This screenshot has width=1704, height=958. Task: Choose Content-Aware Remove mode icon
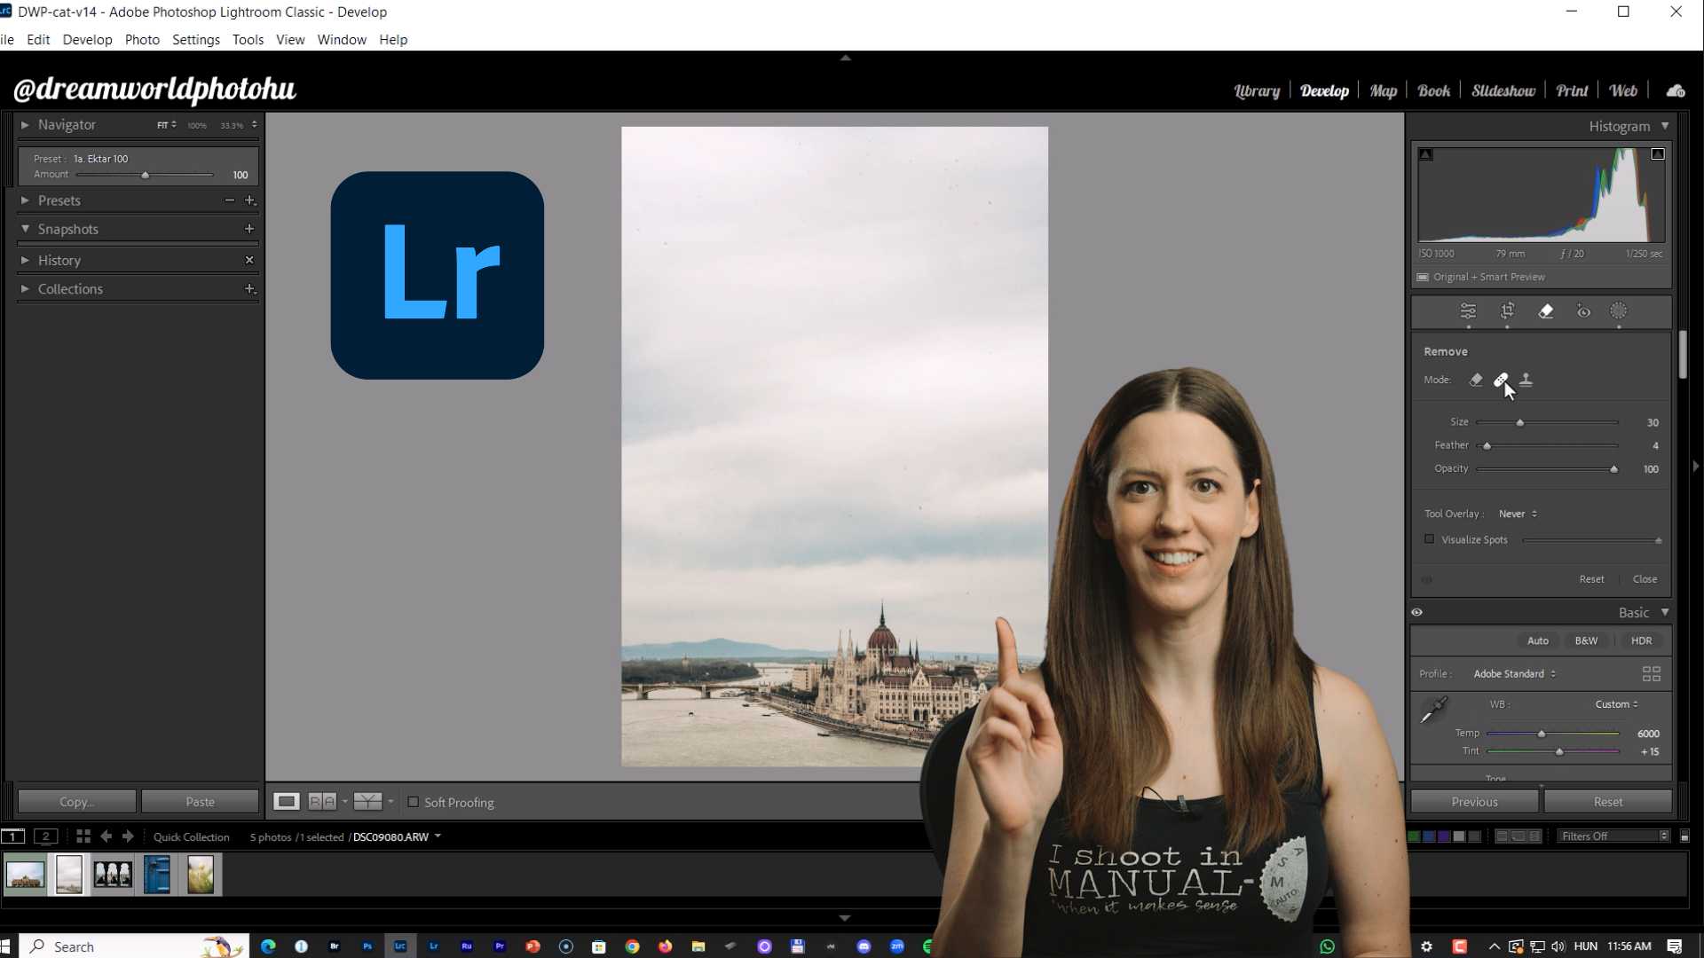pyautogui.click(x=1476, y=380)
